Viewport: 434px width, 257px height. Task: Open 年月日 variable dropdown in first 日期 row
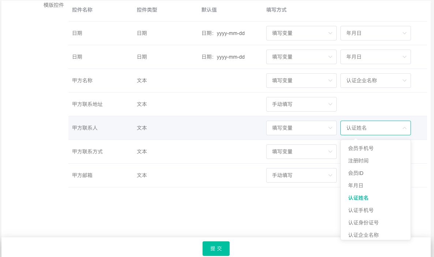point(375,33)
